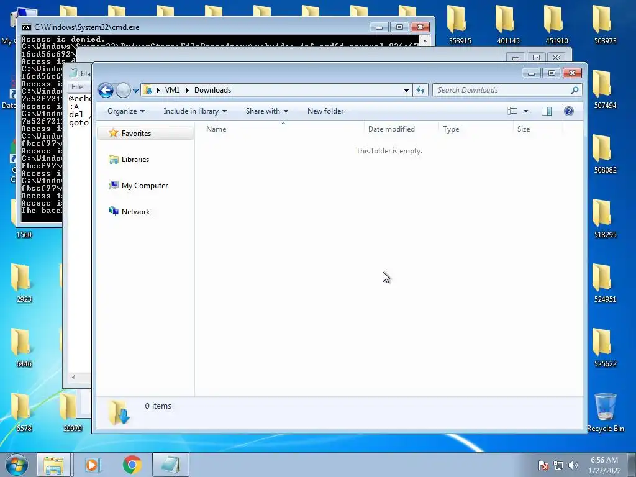Screen dimensions: 636x477
Task: Select desktop folder 29979
Action: pyautogui.click(x=72, y=412)
